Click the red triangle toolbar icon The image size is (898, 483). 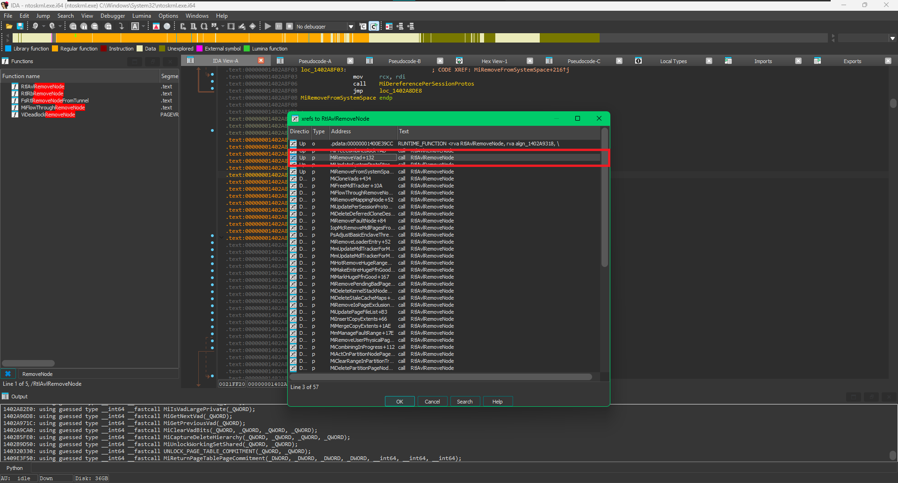click(156, 27)
